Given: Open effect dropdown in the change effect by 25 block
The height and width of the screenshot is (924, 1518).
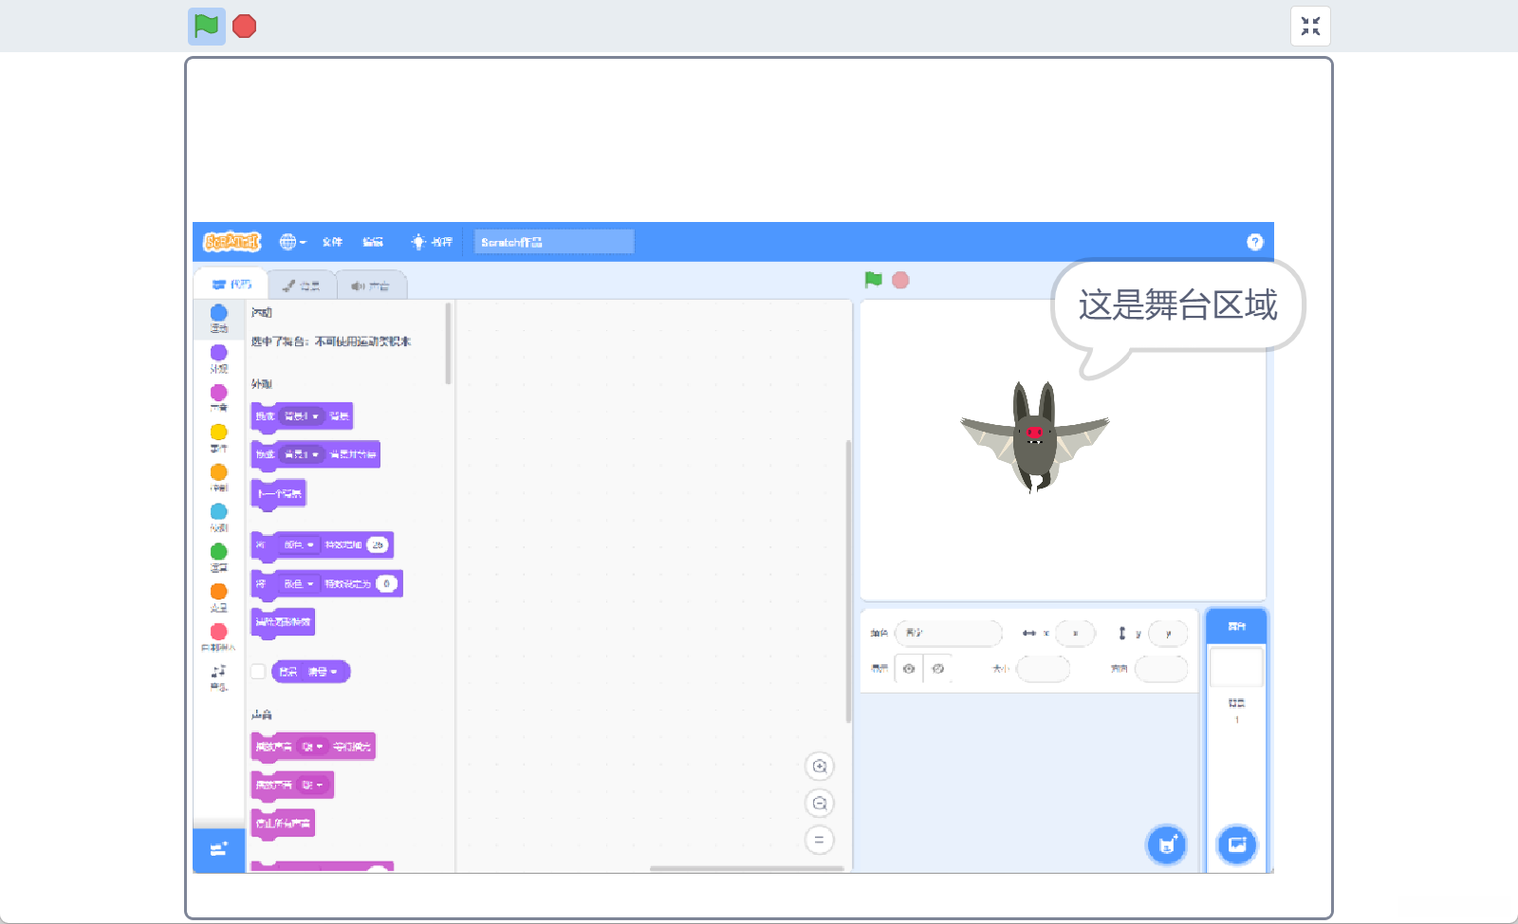Looking at the screenshot, I should [298, 545].
